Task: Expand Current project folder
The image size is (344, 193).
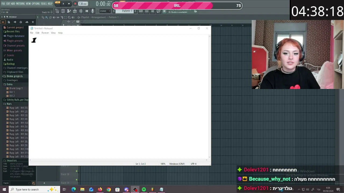Action: point(13,27)
